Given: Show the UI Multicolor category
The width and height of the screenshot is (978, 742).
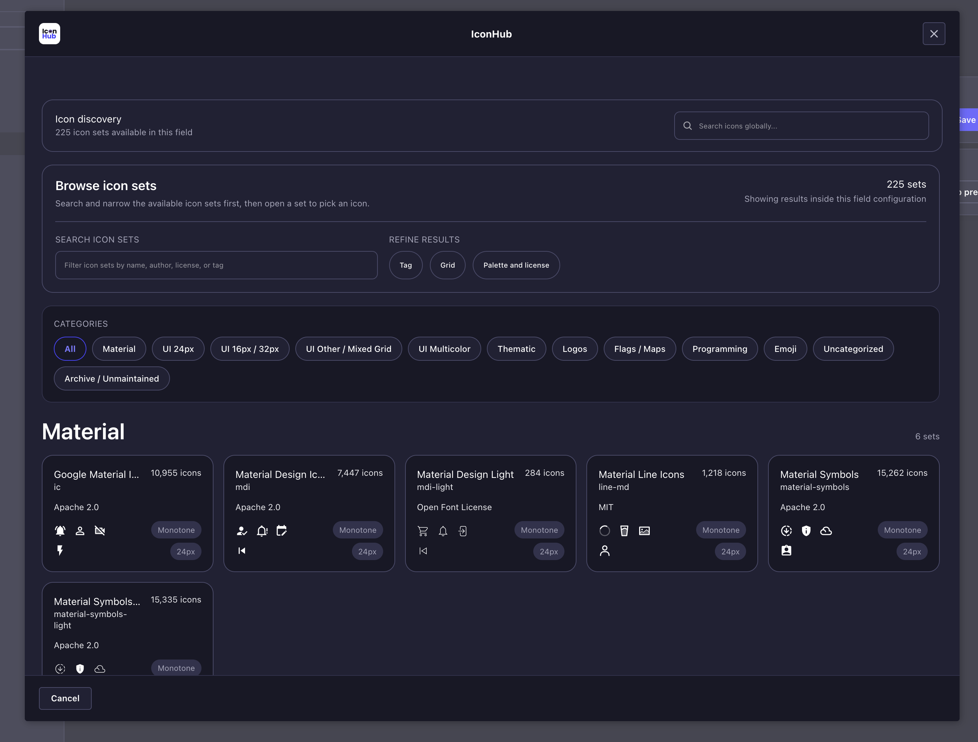Looking at the screenshot, I should pyautogui.click(x=444, y=349).
